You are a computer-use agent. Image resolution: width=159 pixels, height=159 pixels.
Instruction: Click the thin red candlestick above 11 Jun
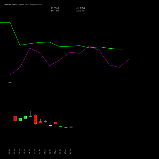tap(45, 121)
